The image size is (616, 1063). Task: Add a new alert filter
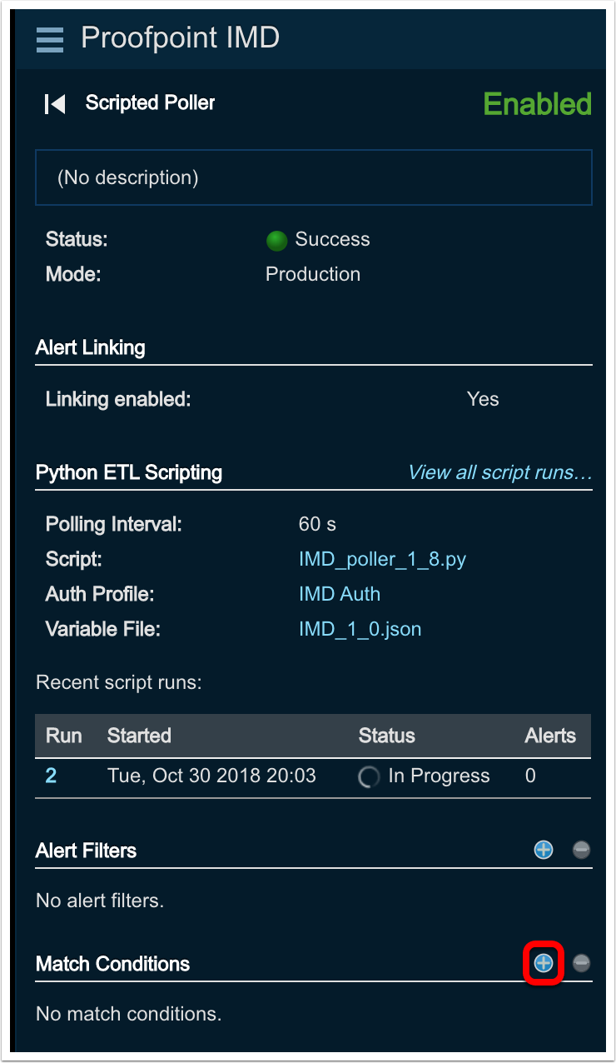[544, 850]
